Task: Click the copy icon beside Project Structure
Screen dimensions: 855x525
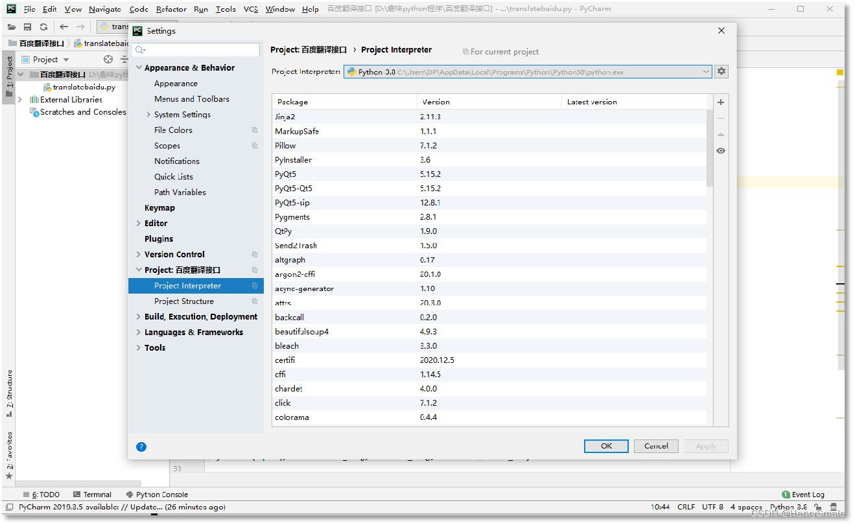Action: [x=255, y=301]
